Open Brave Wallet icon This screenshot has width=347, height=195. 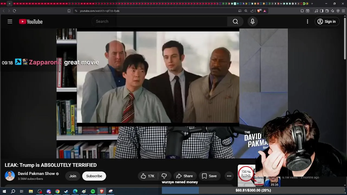(x=327, y=11)
